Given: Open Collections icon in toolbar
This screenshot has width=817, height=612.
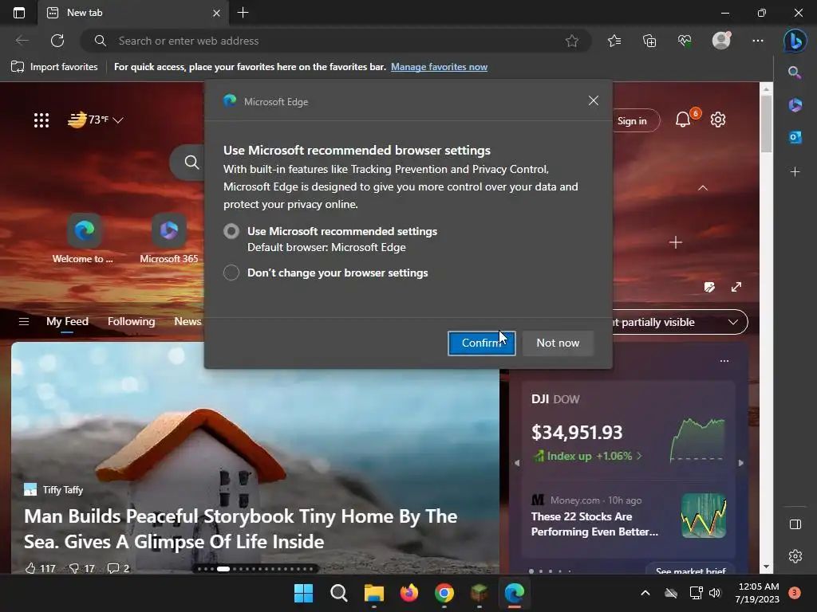Looking at the screenshot, I should point(649,41).
